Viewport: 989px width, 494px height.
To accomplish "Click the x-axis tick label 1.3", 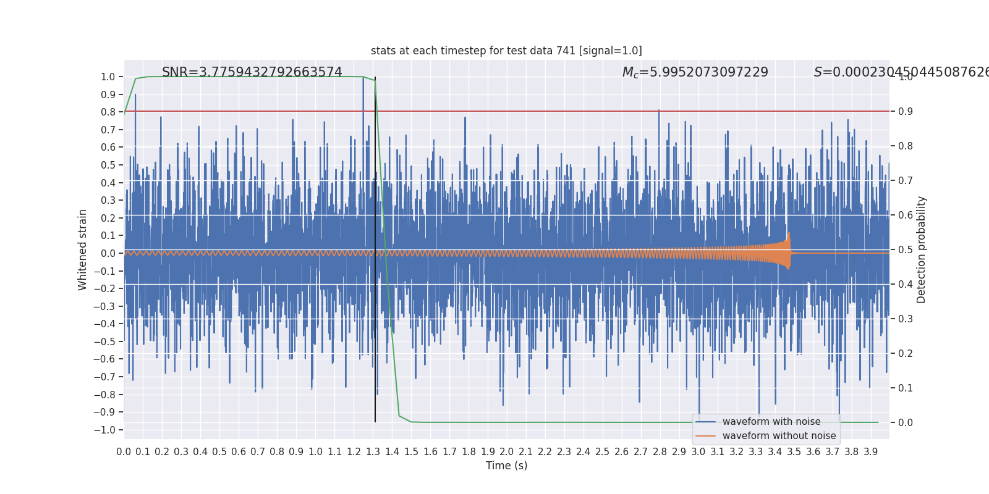I will [373, 452].
